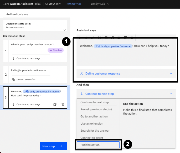Image resolution: width=180 pixels, height=153 pixels.
Task: Click Continue to next step text in step 1
Action: pos(28,58)
